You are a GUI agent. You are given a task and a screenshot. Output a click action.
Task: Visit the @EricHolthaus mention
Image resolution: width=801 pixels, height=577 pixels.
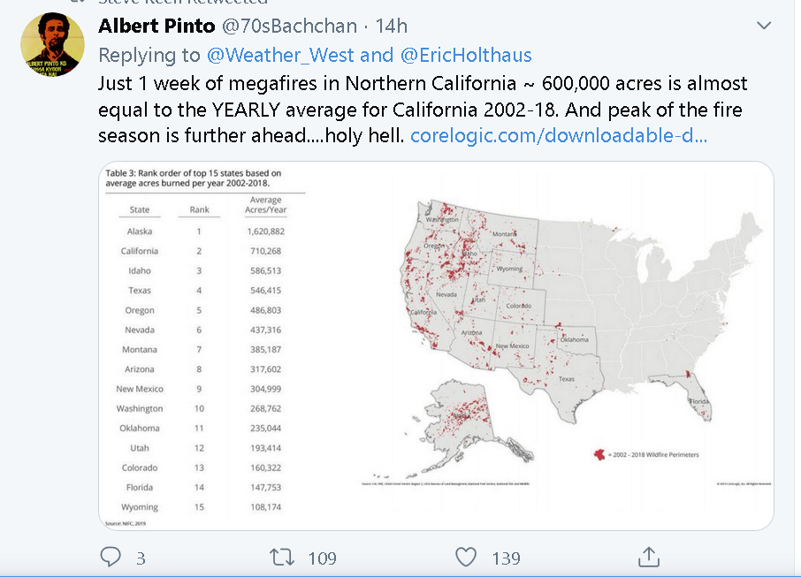point(466,55)
